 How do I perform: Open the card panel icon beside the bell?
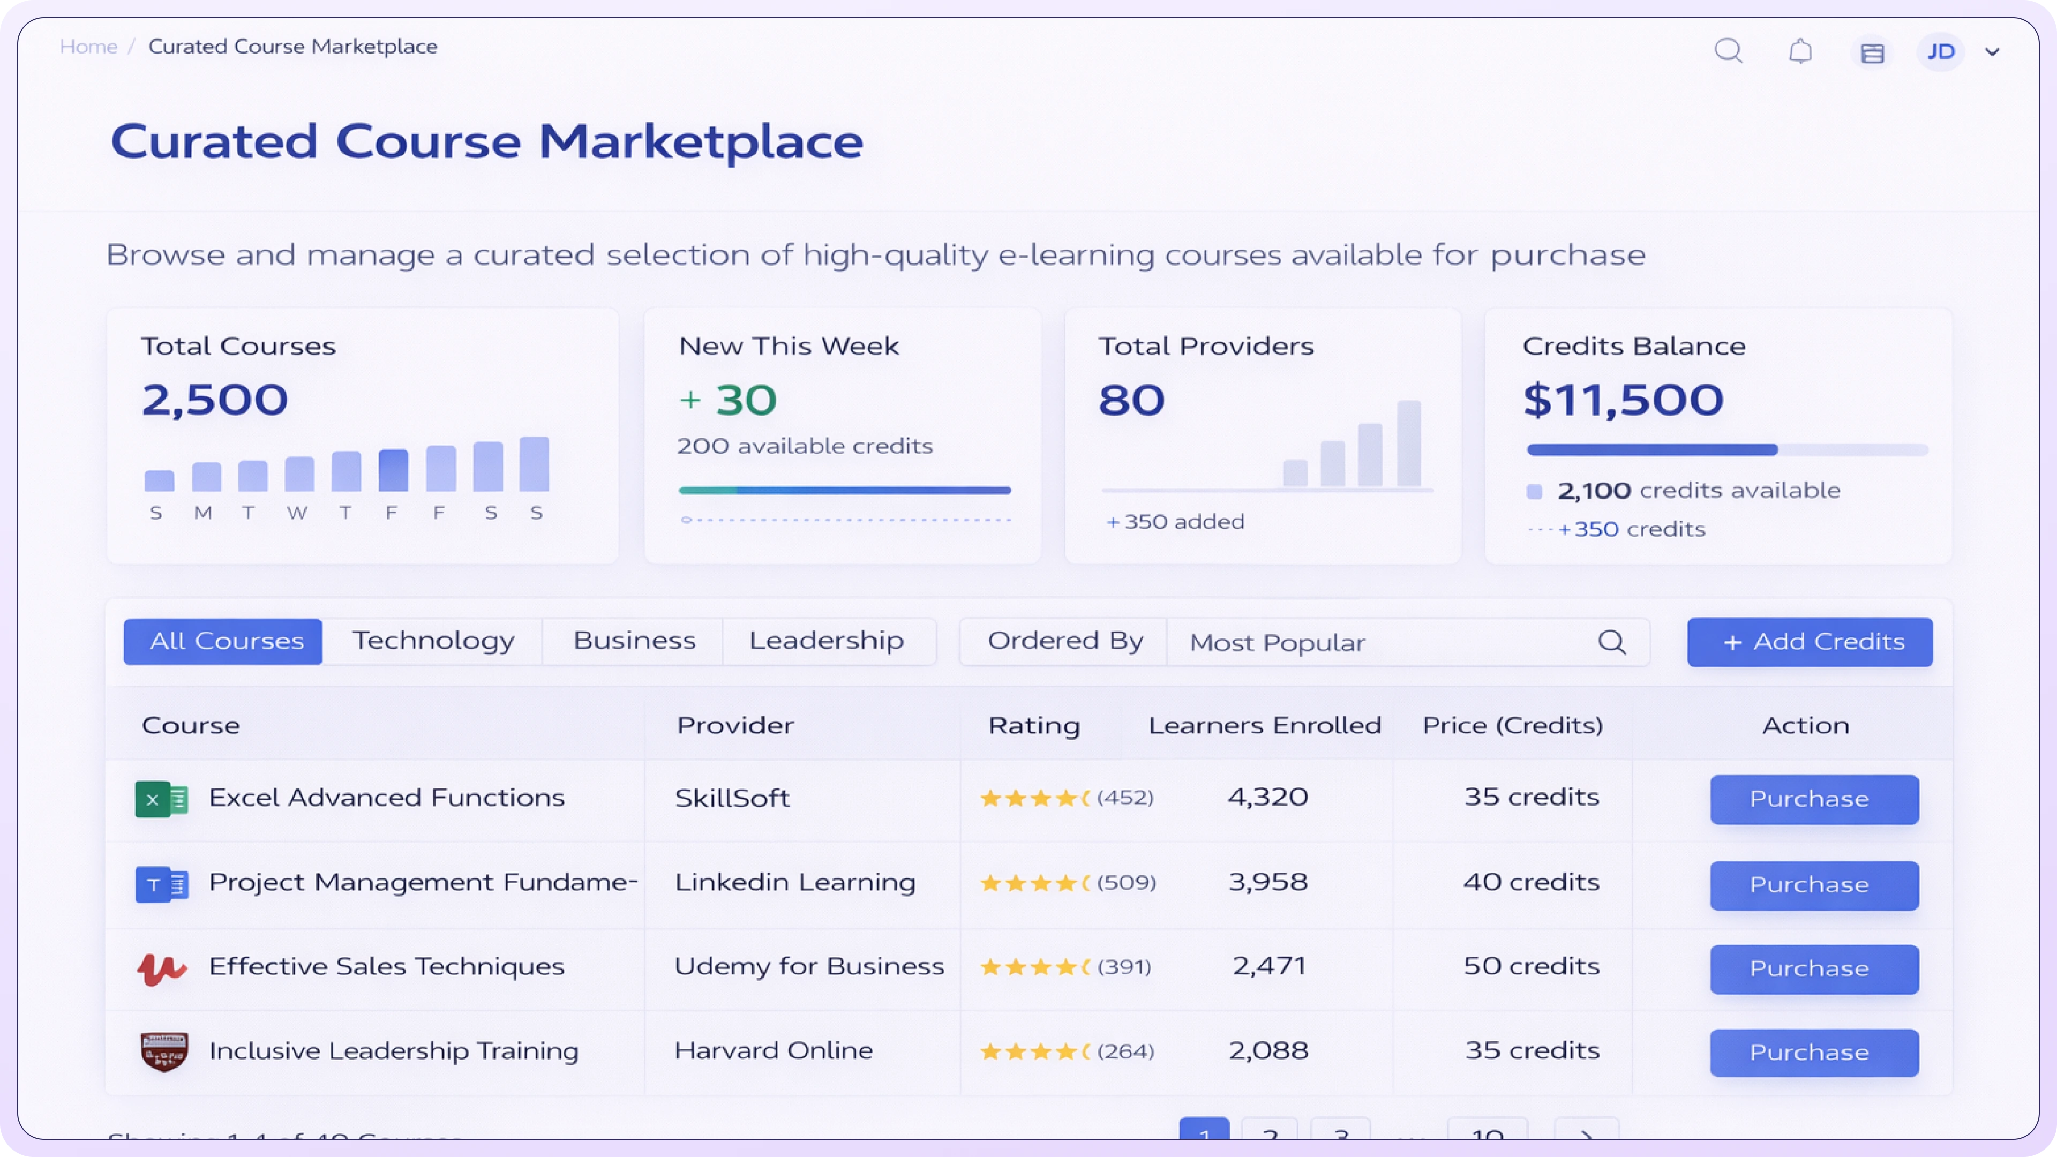coord(1872,52)
